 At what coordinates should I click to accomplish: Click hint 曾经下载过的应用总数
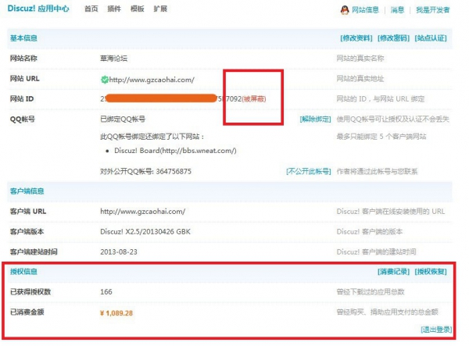point(371,292)
